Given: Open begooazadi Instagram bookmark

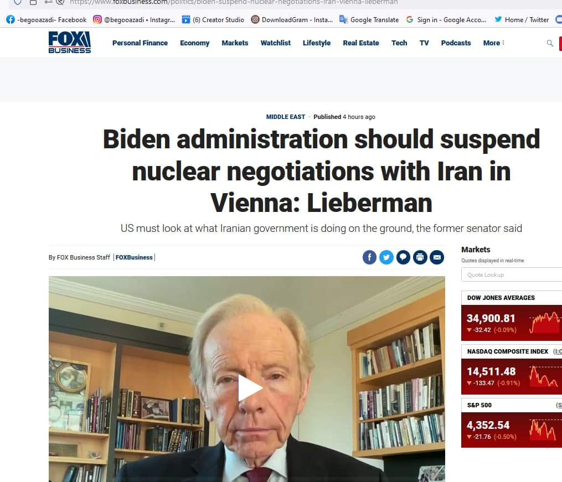Looking at the screenshot, I should coord(134,20).
